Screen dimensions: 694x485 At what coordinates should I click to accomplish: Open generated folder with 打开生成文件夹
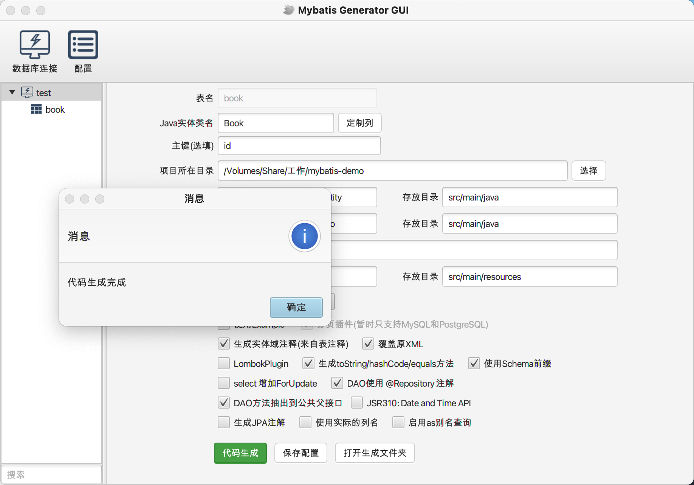click(x=375, y=453)
